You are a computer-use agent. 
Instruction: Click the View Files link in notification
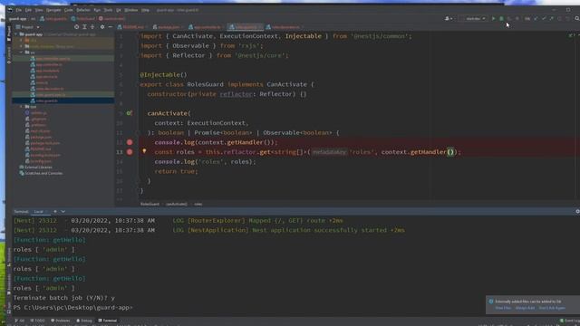tap(503, 308)
